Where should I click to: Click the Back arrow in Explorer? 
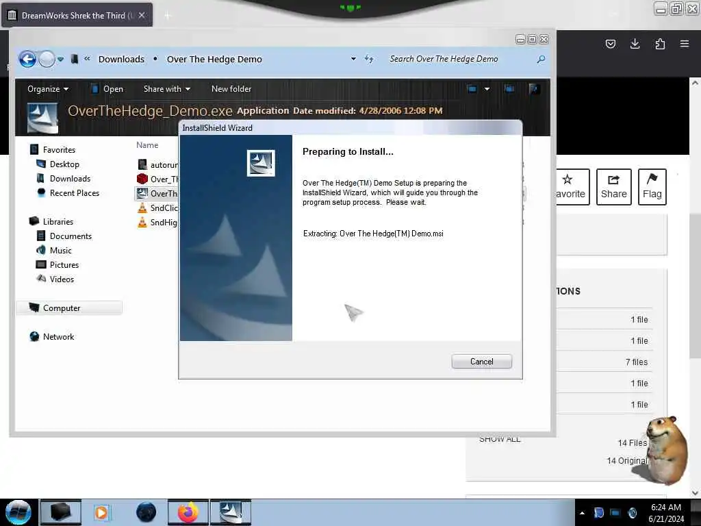pyautogui.click(x=27, y=59)
